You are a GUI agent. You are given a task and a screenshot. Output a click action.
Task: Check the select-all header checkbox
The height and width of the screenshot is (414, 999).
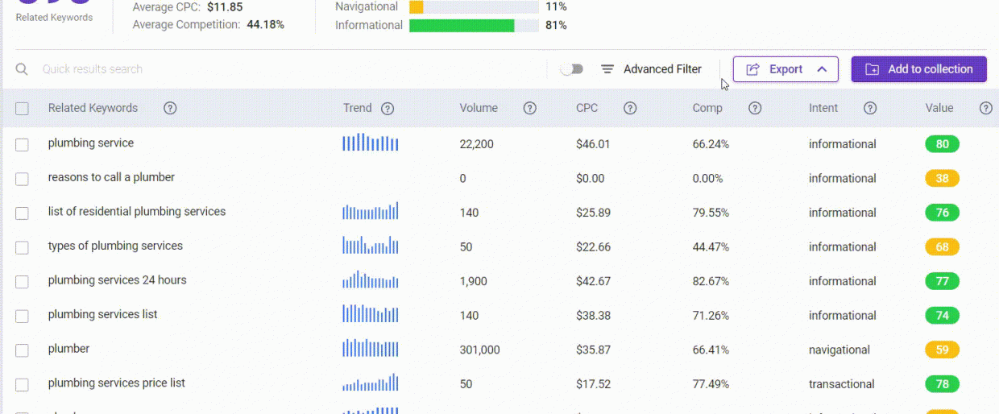[x=22, y=109]
